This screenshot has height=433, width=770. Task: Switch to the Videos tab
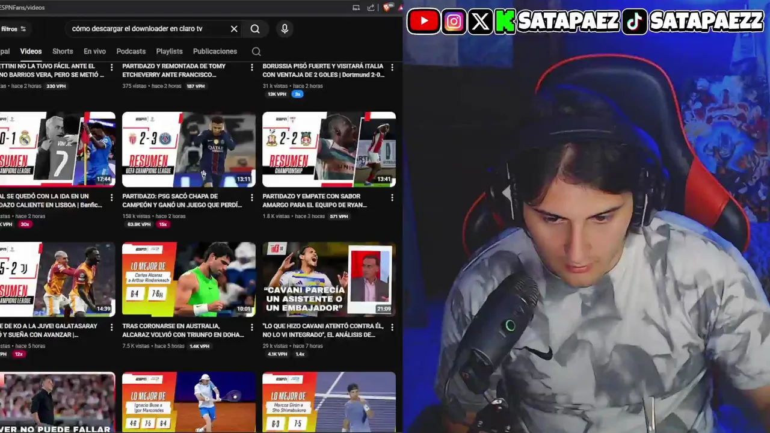31,52
